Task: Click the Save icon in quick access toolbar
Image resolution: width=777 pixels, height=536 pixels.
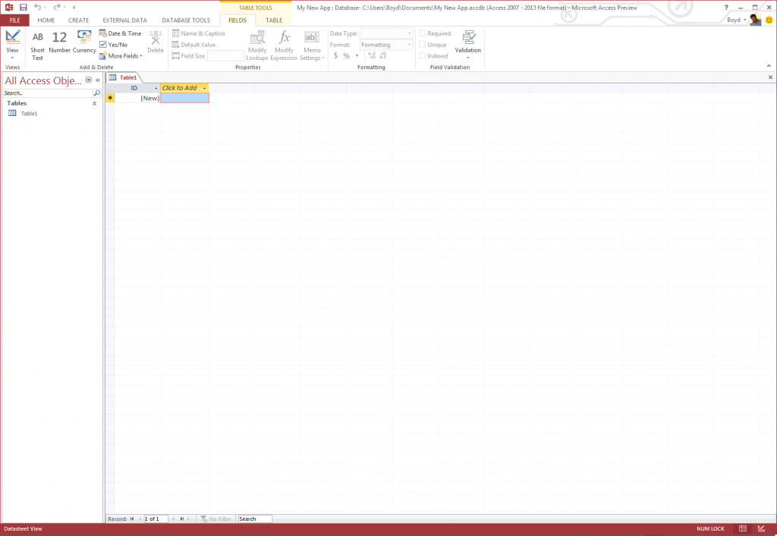Action: 23,7
